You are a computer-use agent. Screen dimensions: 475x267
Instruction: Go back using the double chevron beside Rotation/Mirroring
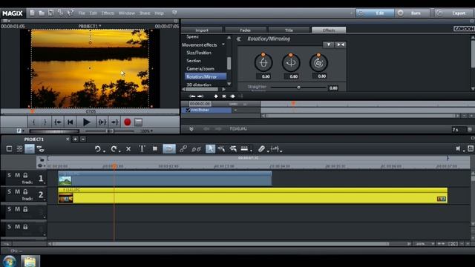(239, 39)
